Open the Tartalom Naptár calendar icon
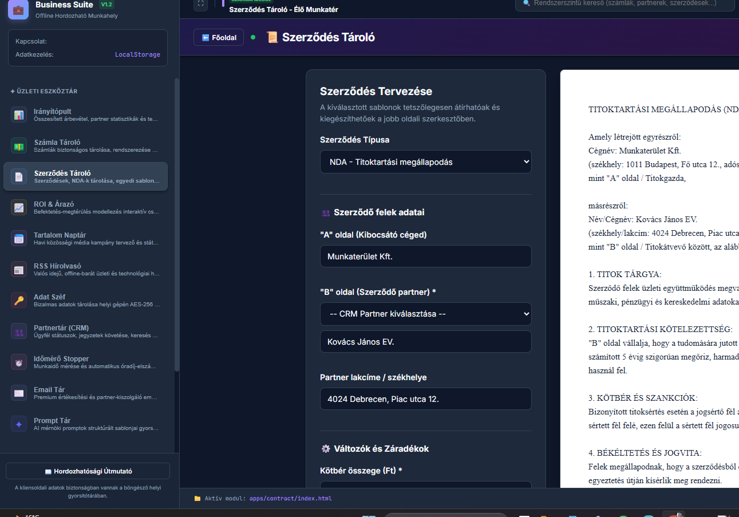This screenshot has height=517, width=739. point(19,238)
